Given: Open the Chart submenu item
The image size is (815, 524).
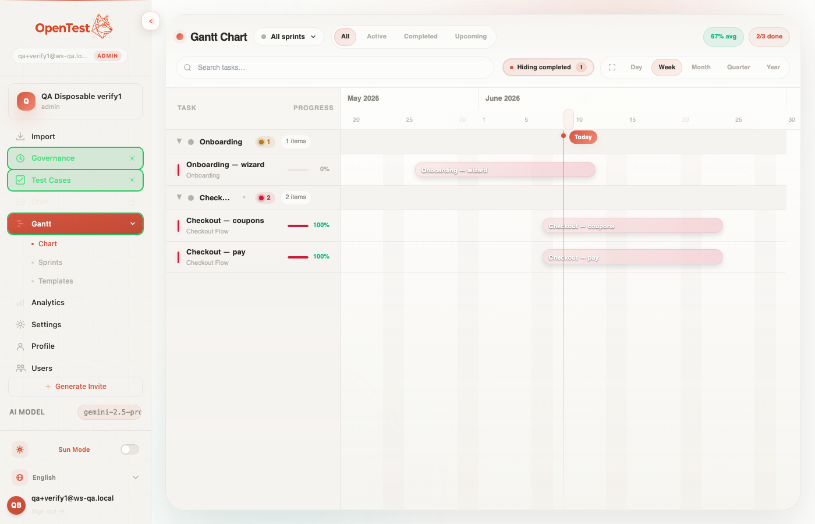Looking at the screenshot, I should [48, 244].
